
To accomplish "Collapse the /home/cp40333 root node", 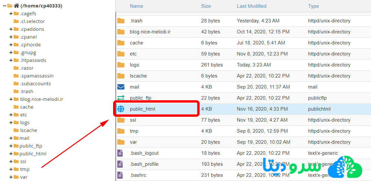I will coord(4,6).
